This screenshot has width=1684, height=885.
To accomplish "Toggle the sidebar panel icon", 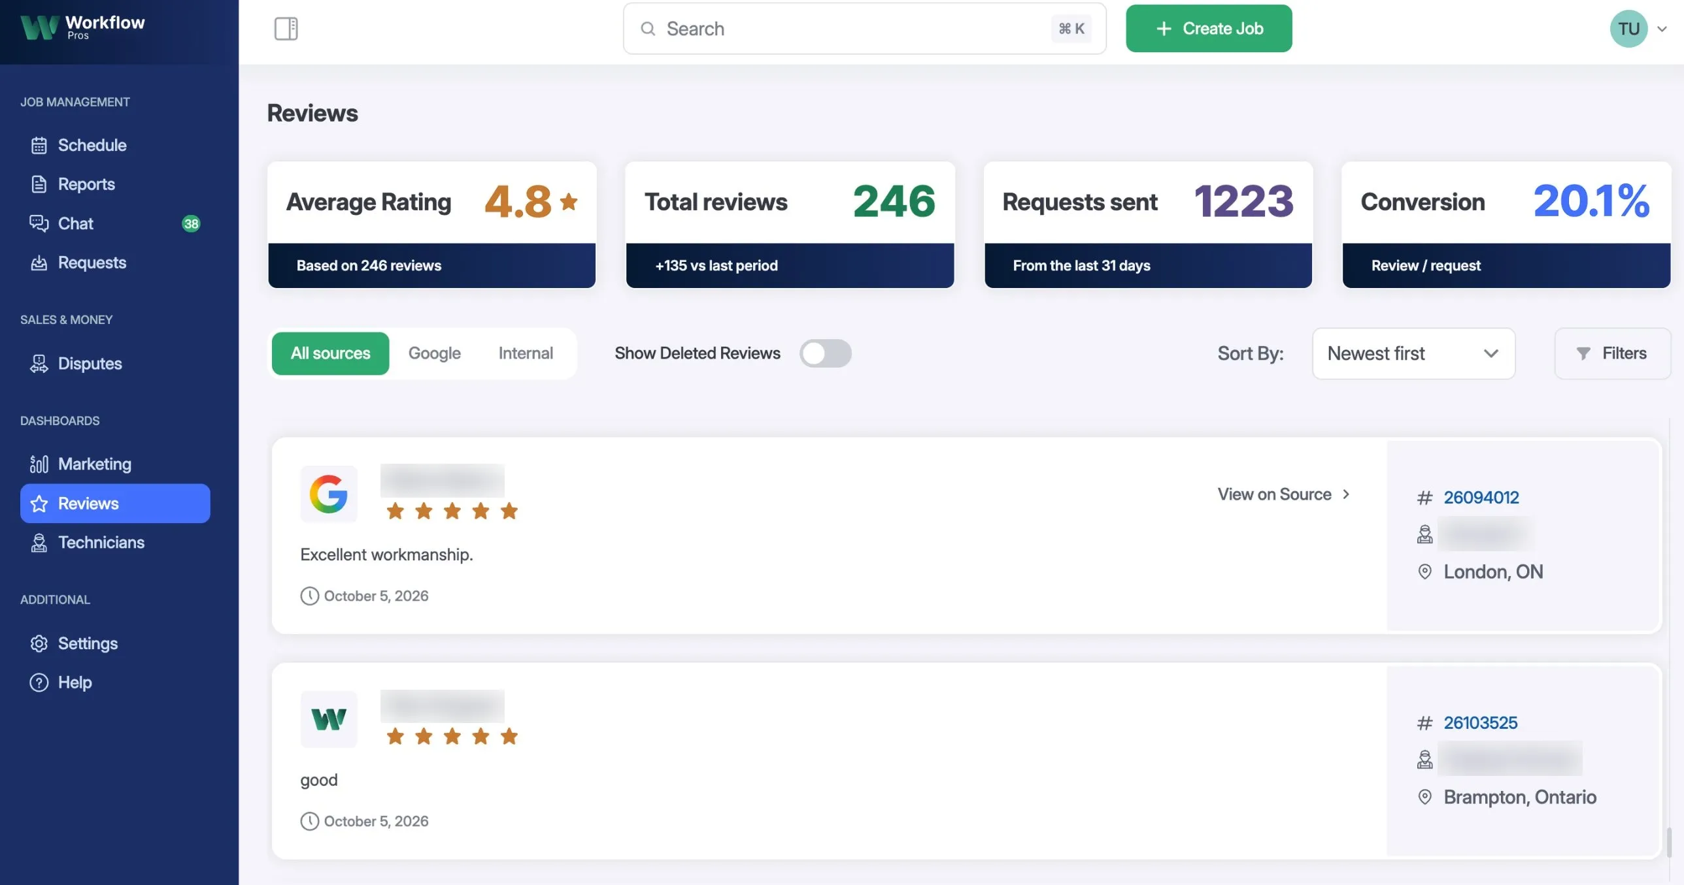I will click(286, 29).
